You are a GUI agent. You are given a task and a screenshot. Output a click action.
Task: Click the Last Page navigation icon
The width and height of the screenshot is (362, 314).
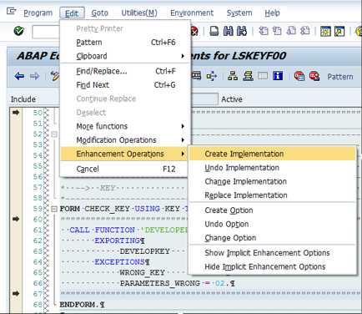pos(305,31)
